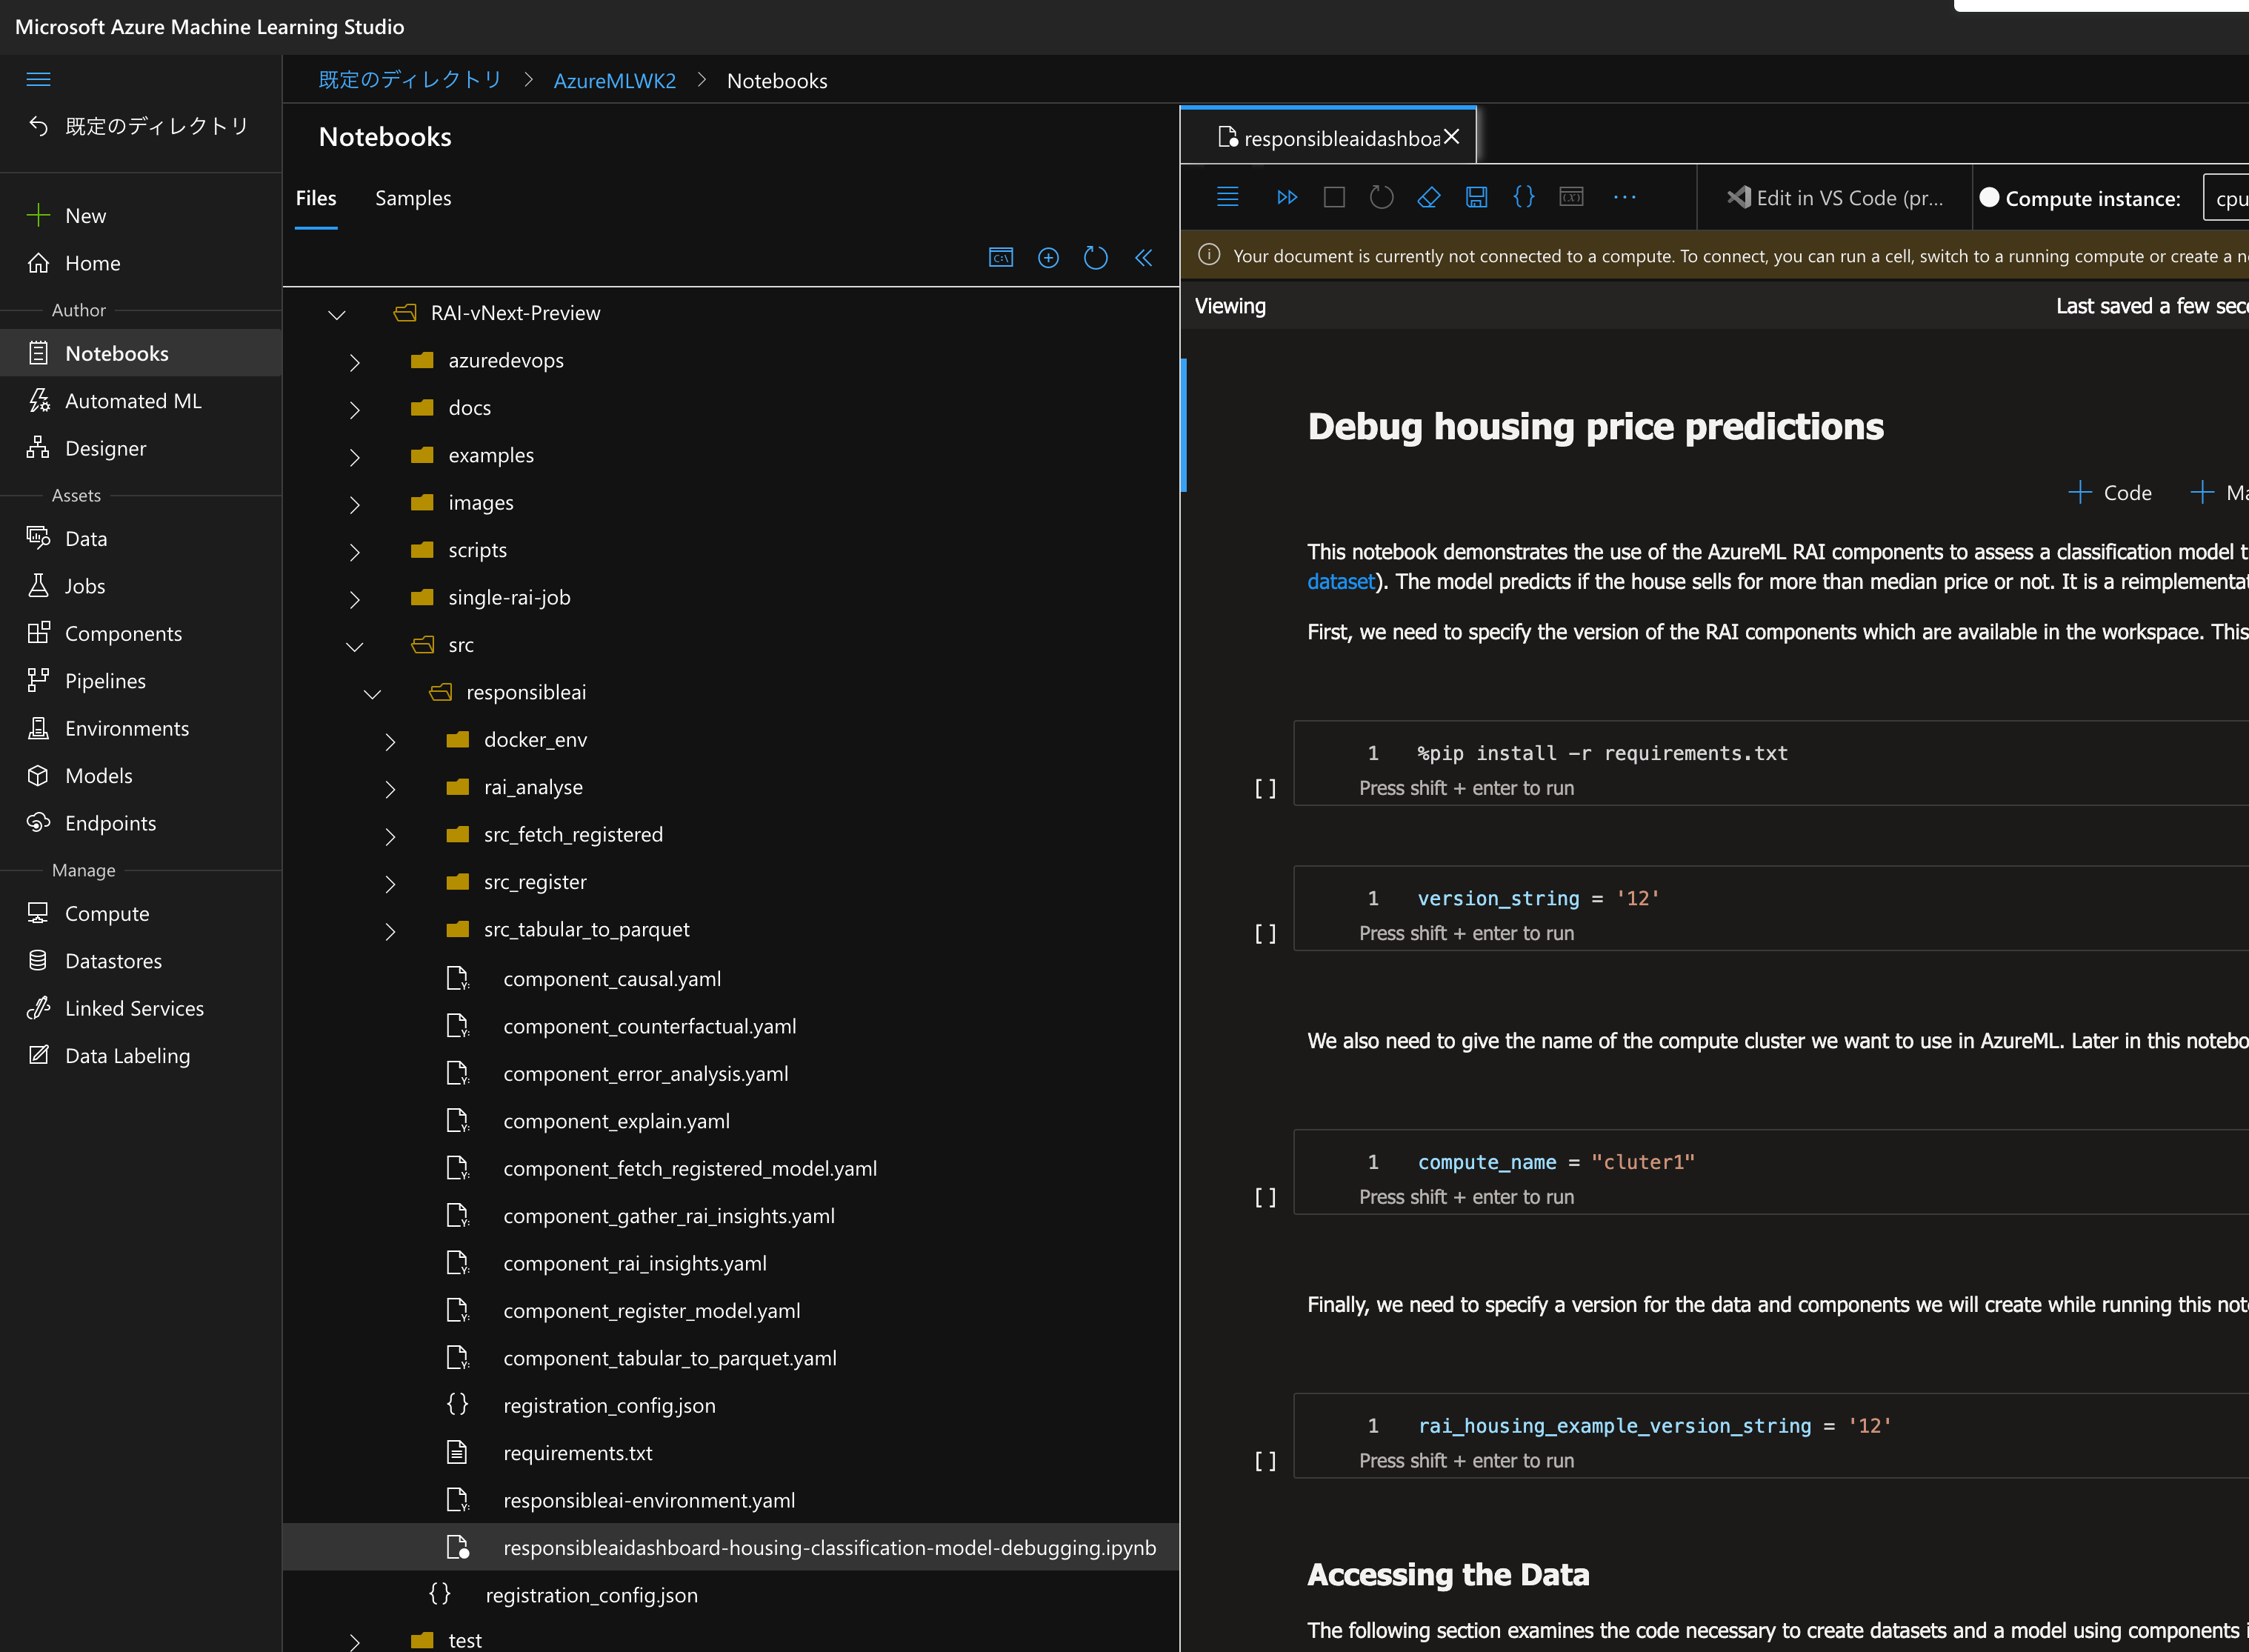Open the notebook menu hamburger icon

click(x=1227, y=197)
